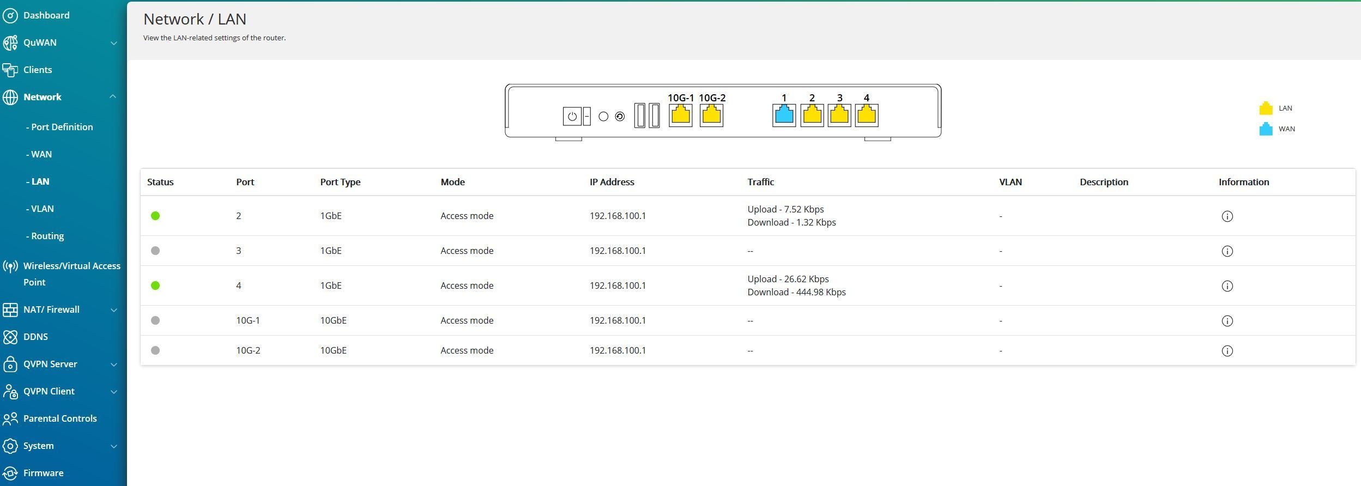
Task: Open the Clients menu label
Action: coord(38,70)
